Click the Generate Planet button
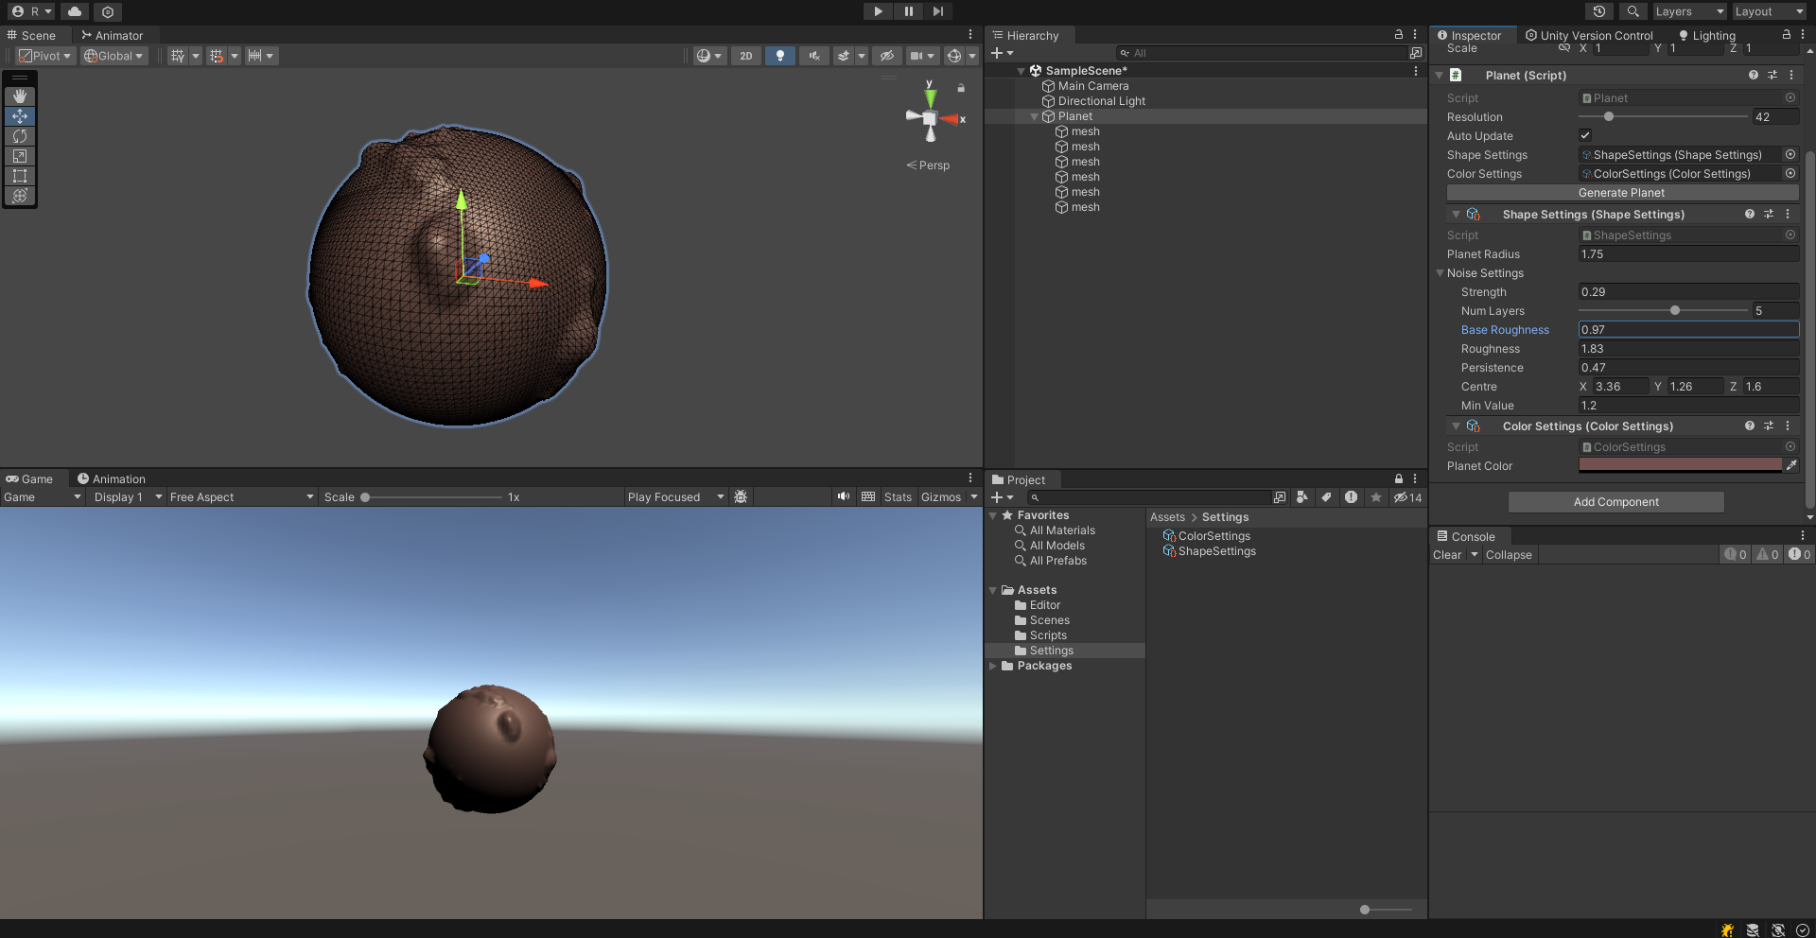The height and width of the screenshot is (938, 1816). tap(1622, 193)
